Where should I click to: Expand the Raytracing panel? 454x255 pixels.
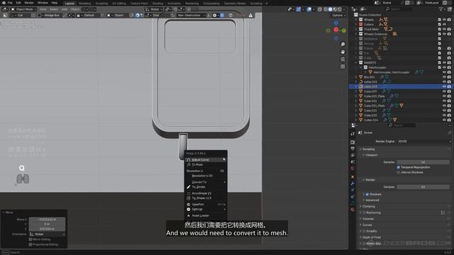[x=361, y=212]
